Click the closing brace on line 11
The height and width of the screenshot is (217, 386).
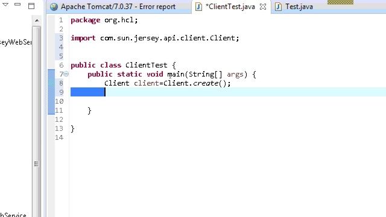[89, 111]
